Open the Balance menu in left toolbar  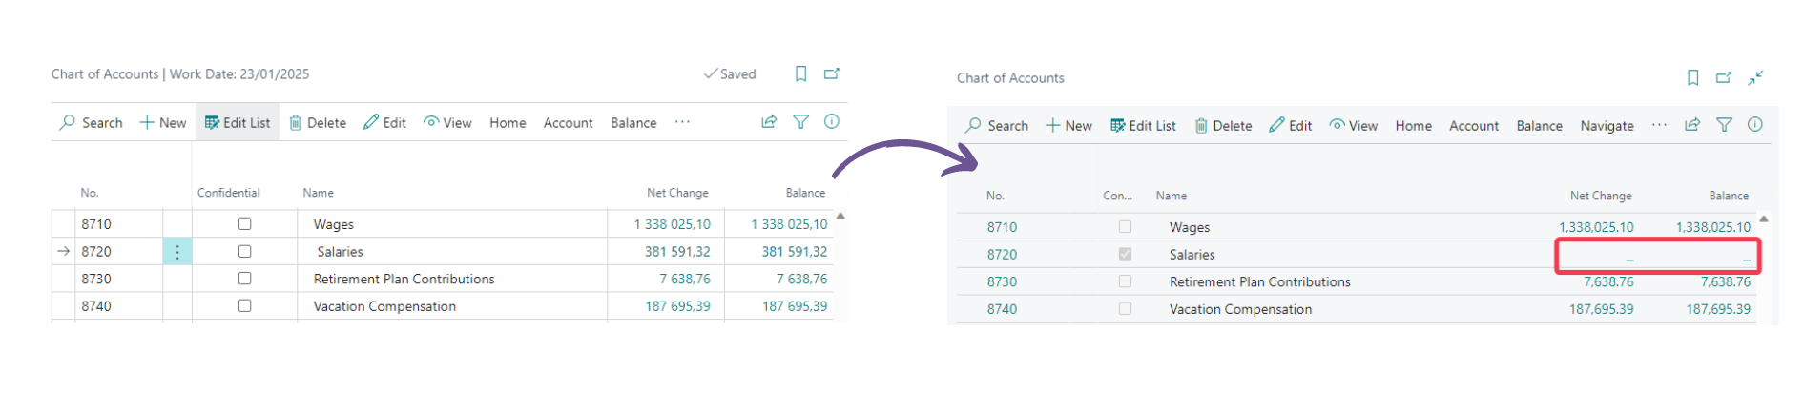point(633,123)
